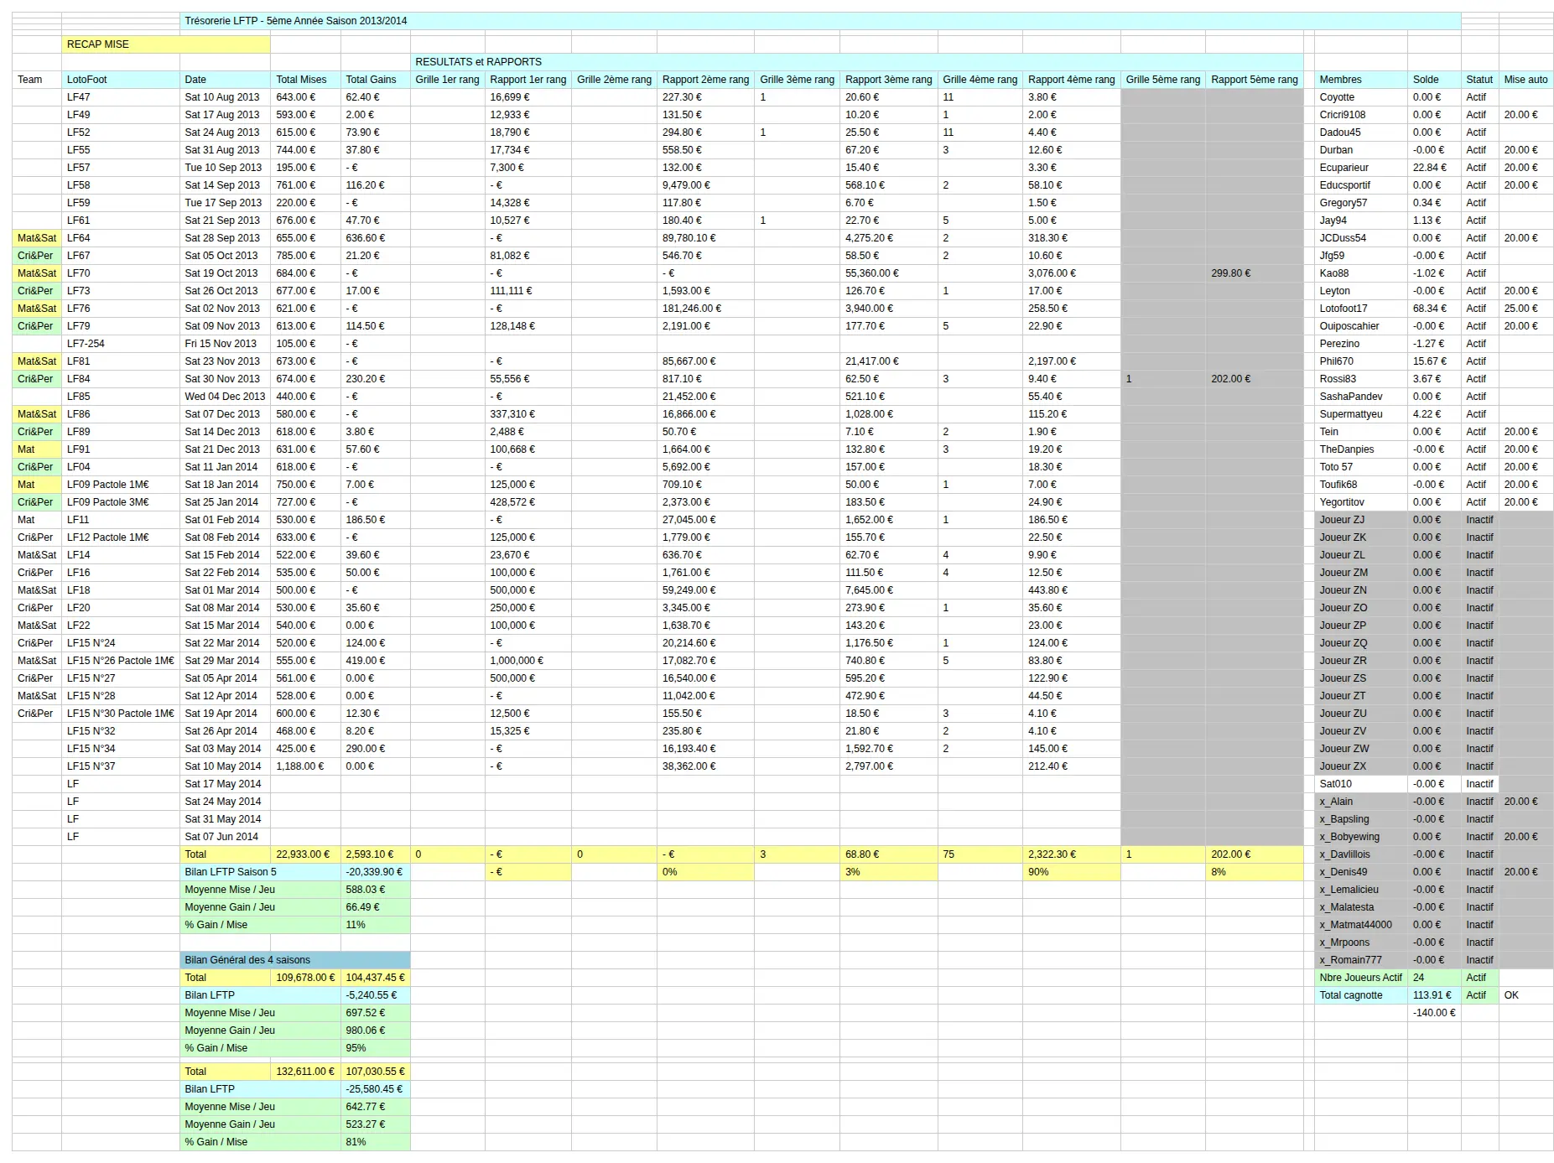This screenshot has width=1554, height=1163.
Task: Click the 68.34 € solde cell
Action: pos(1434,309)
